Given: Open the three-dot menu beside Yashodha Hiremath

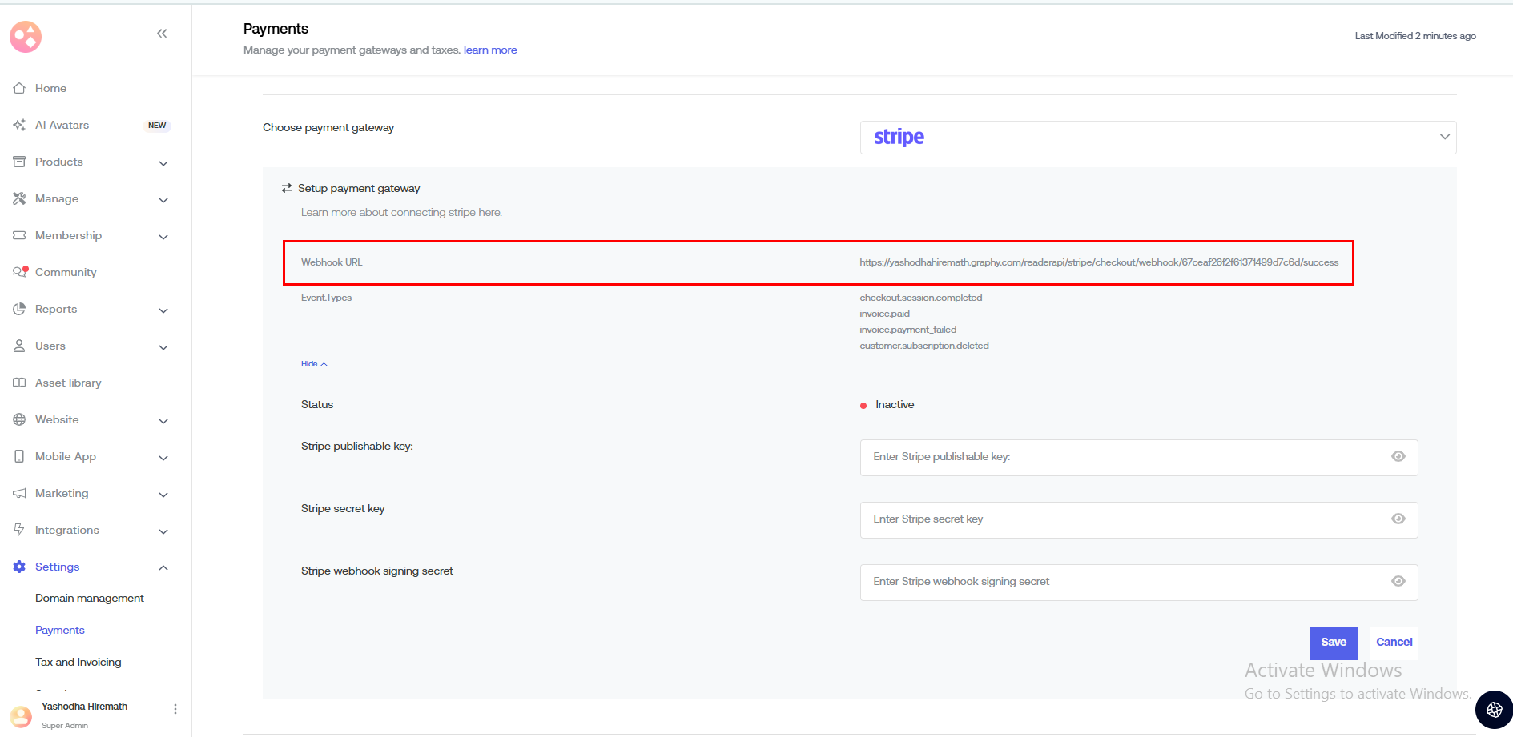Looking at the screenshot, I should pos(175,709).
